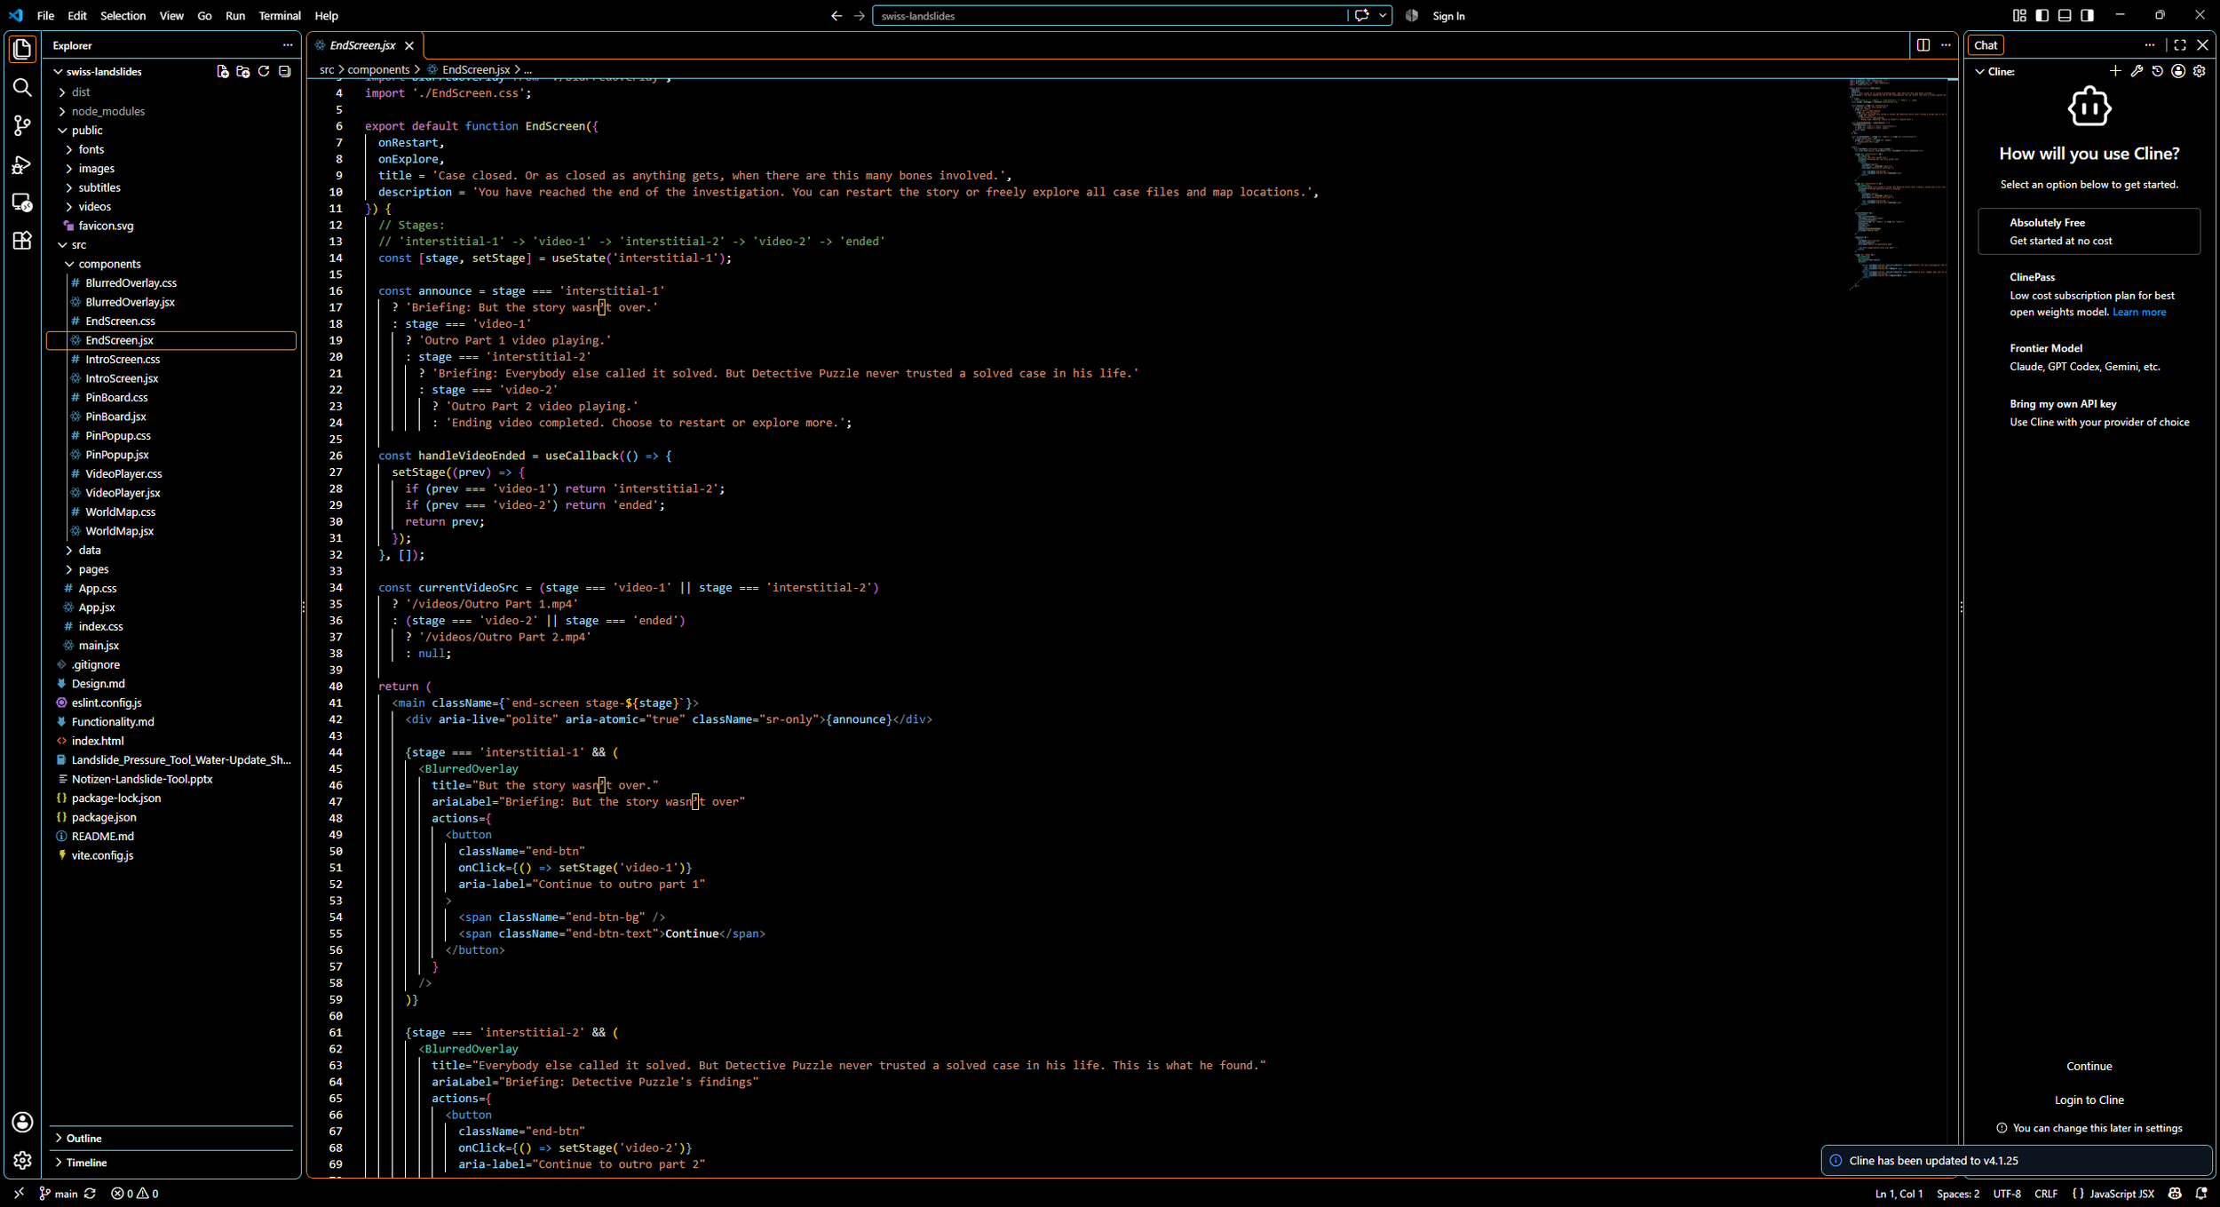Switch to the EndScreen.jsx editor tab
2220x1207 pixels.
362,45
